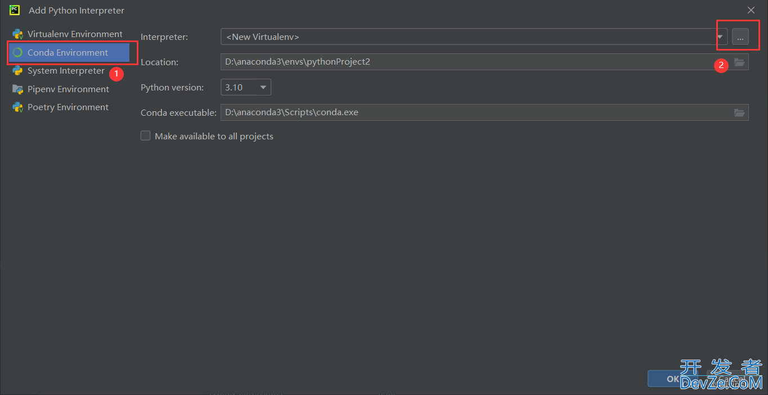Click the PyCharm logo in the title bar
The width and height of the screenshot is (768, 395).
coord(15,10)
